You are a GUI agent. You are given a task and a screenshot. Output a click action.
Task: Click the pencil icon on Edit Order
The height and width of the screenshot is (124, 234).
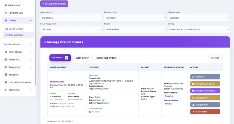point(193,77)
